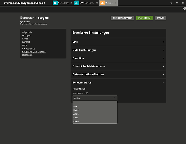Image resolution: width=186 pixels, height=144 pixels.
Task: Click Diese Seite Anpassen button
Action: coord(122,18)
